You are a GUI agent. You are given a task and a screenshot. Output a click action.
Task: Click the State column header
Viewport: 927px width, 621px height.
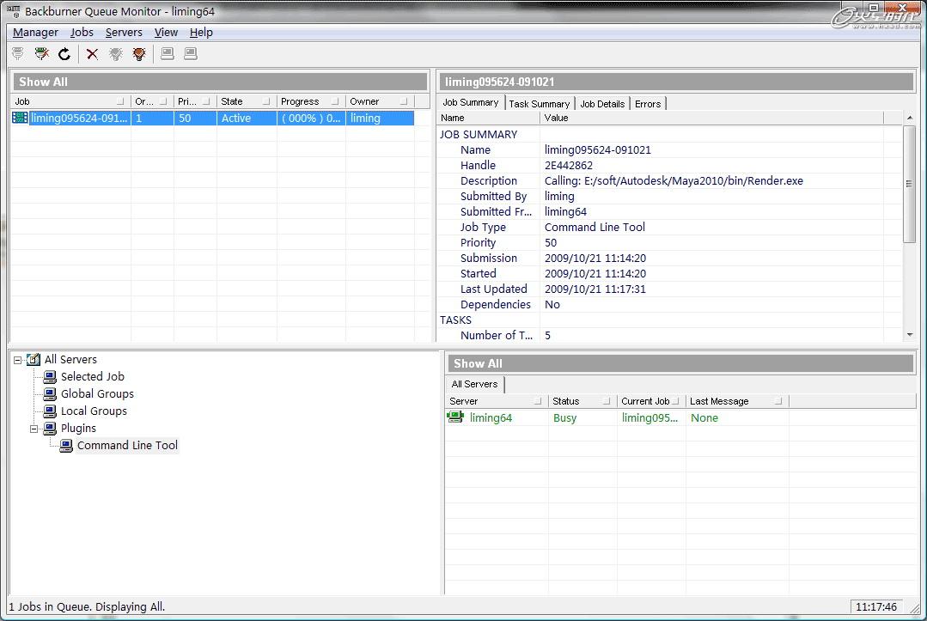(x=247, y=101)
